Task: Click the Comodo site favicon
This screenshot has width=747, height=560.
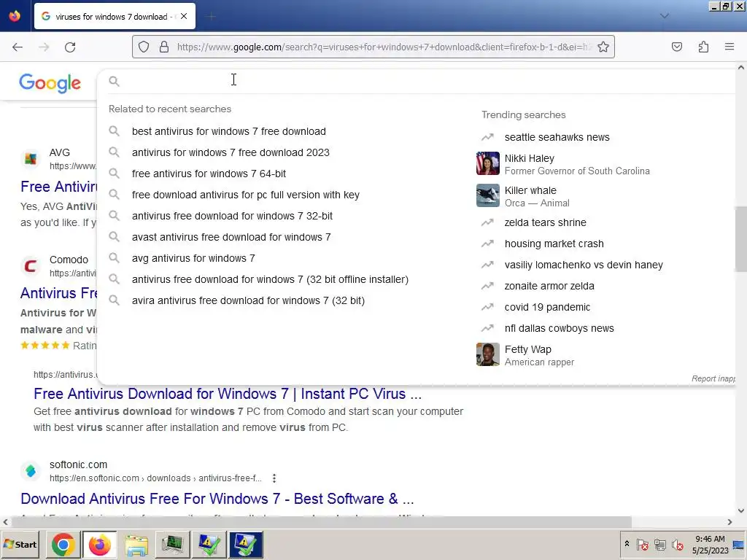Action: pos(31,265)
